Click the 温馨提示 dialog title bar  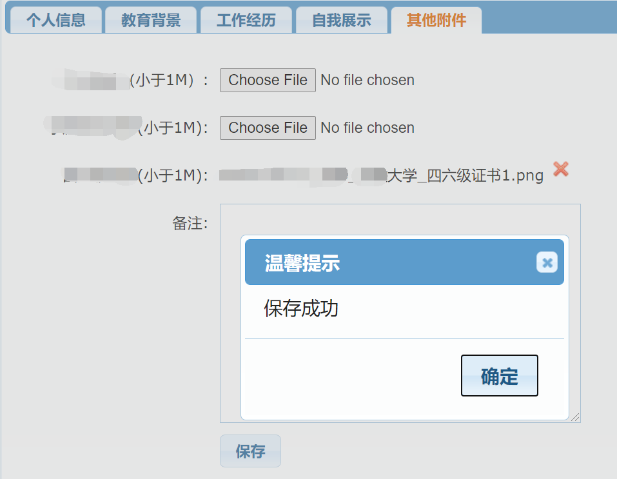pos(404,262)
